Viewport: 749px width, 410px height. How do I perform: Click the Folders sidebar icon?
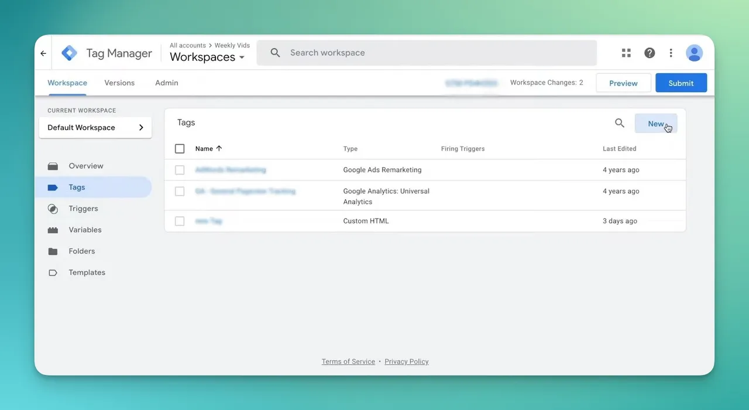[x=53, y=251]
